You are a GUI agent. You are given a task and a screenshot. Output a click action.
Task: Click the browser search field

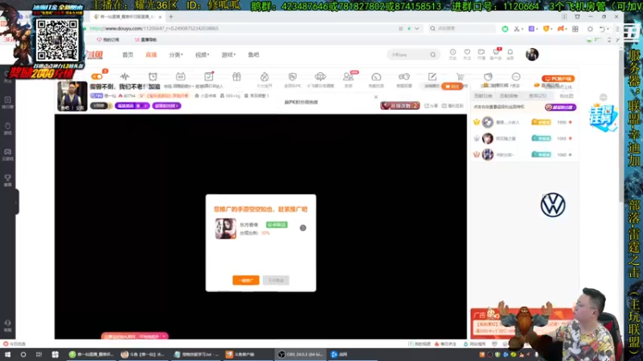(461, 29)
